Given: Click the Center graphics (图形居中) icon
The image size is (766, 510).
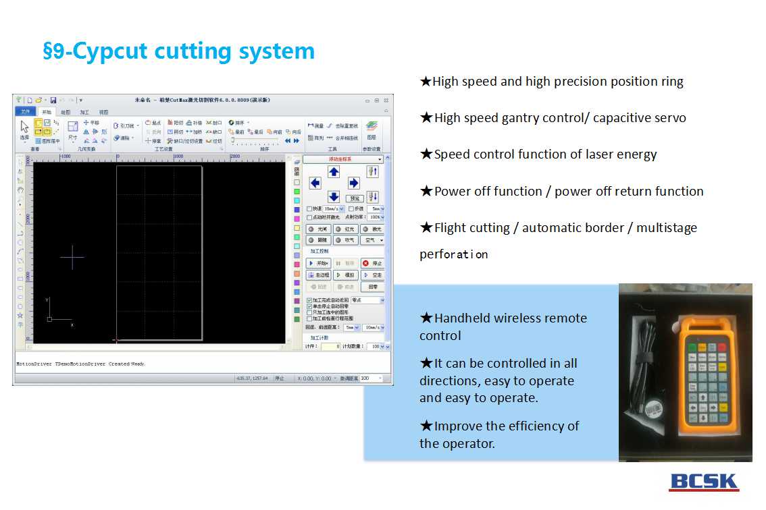Looking at the screenshot, I should pyautogui.click(x=47, y=141).
